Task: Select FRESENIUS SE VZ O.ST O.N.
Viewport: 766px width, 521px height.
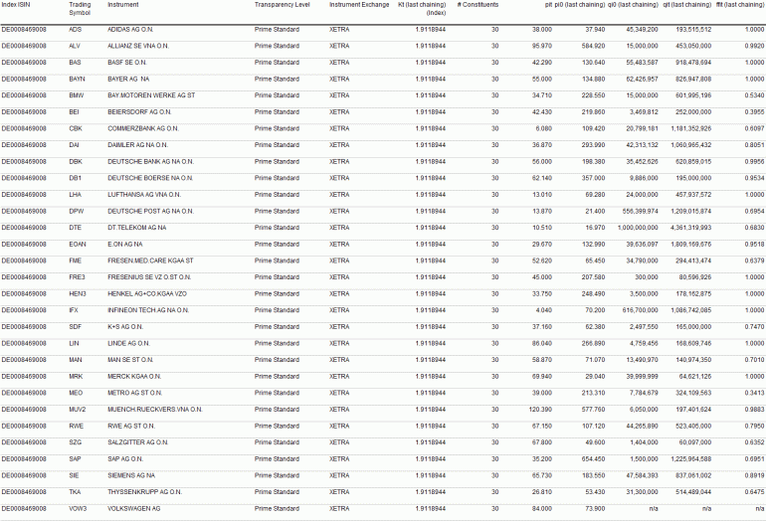Action: pyautogui.click(x=149, y=277)
